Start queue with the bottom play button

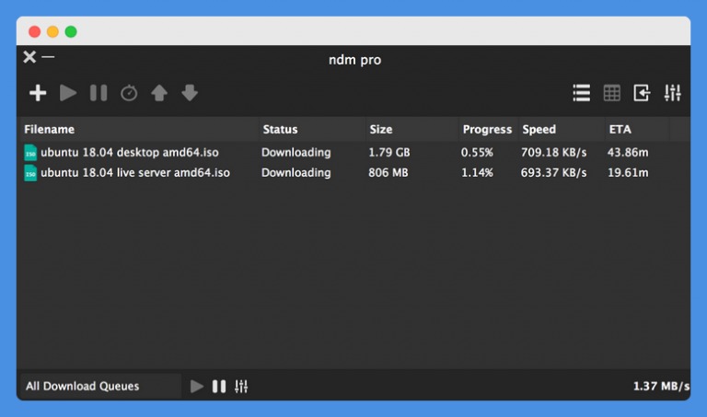click(x=197, y=387)
